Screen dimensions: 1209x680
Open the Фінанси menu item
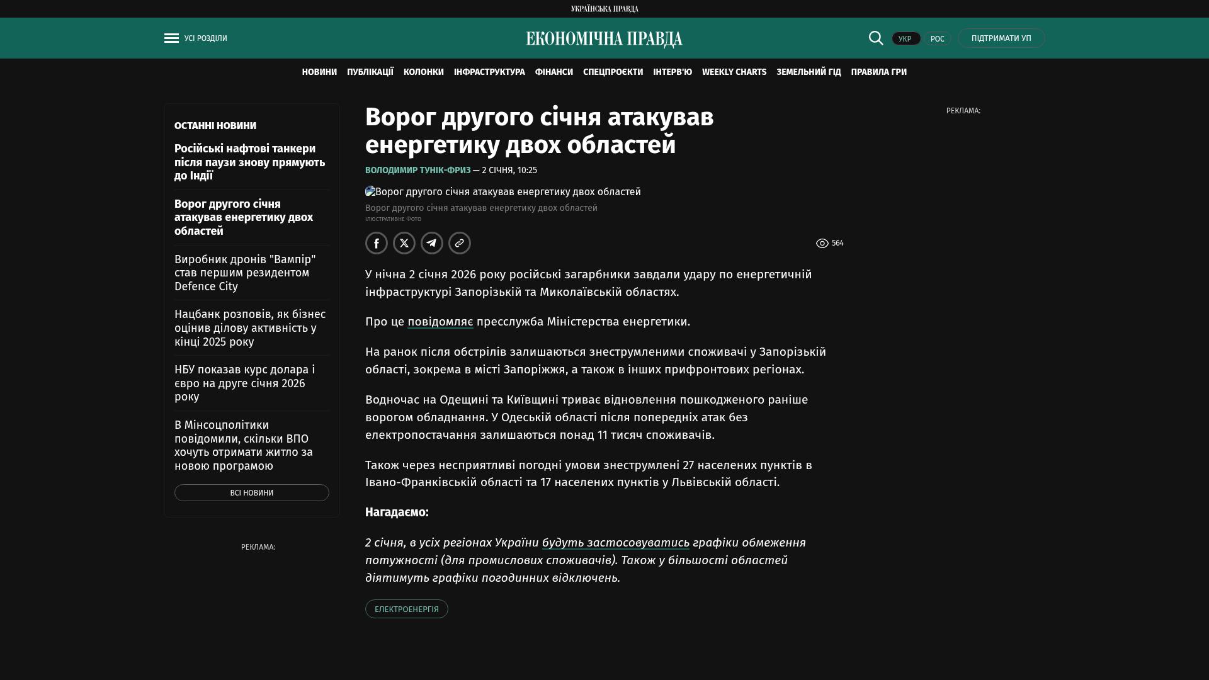[554, 72]
